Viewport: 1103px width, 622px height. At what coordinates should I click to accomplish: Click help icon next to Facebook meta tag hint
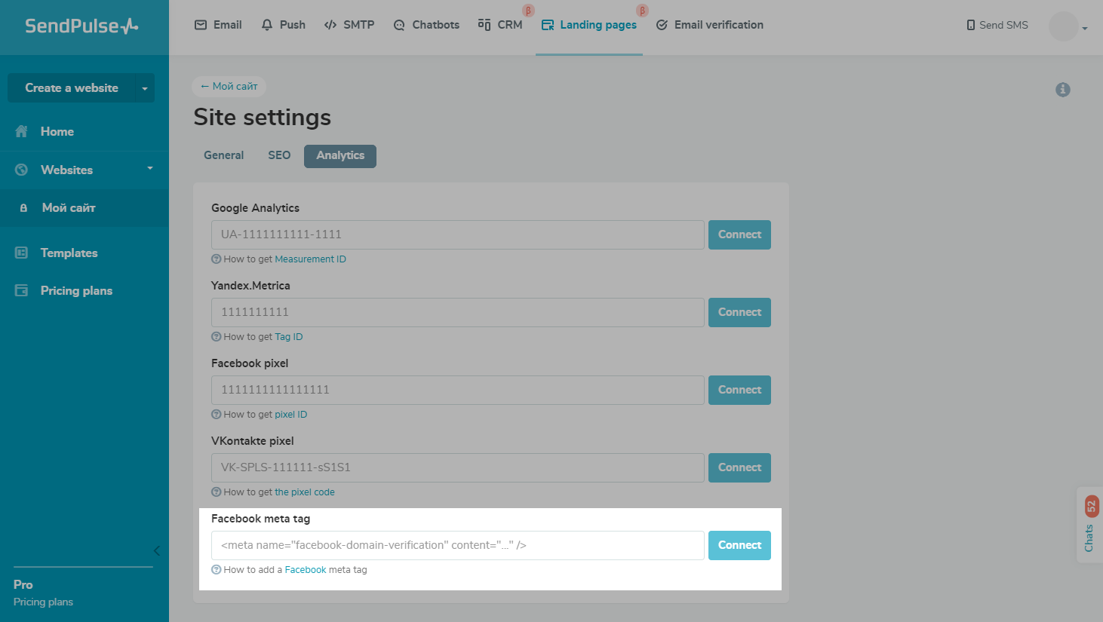tap(217, 570)
